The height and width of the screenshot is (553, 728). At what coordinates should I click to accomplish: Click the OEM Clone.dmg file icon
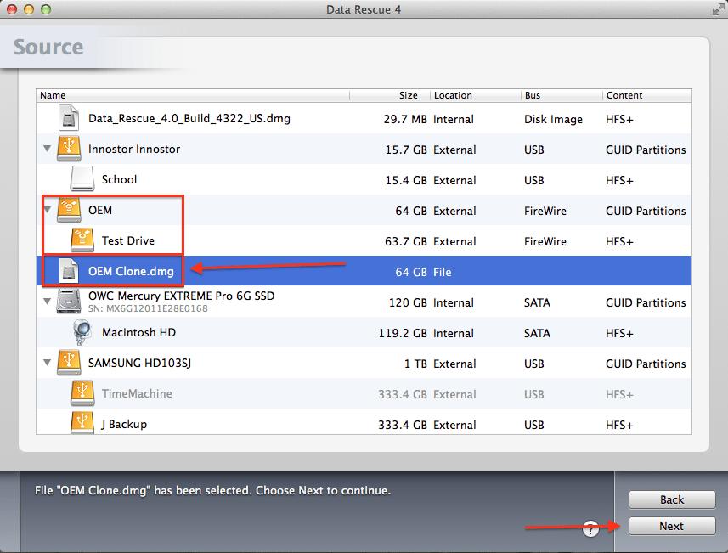click(70, 271)
